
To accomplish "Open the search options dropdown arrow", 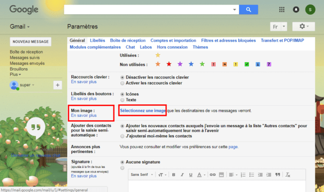I will point(234,10).
